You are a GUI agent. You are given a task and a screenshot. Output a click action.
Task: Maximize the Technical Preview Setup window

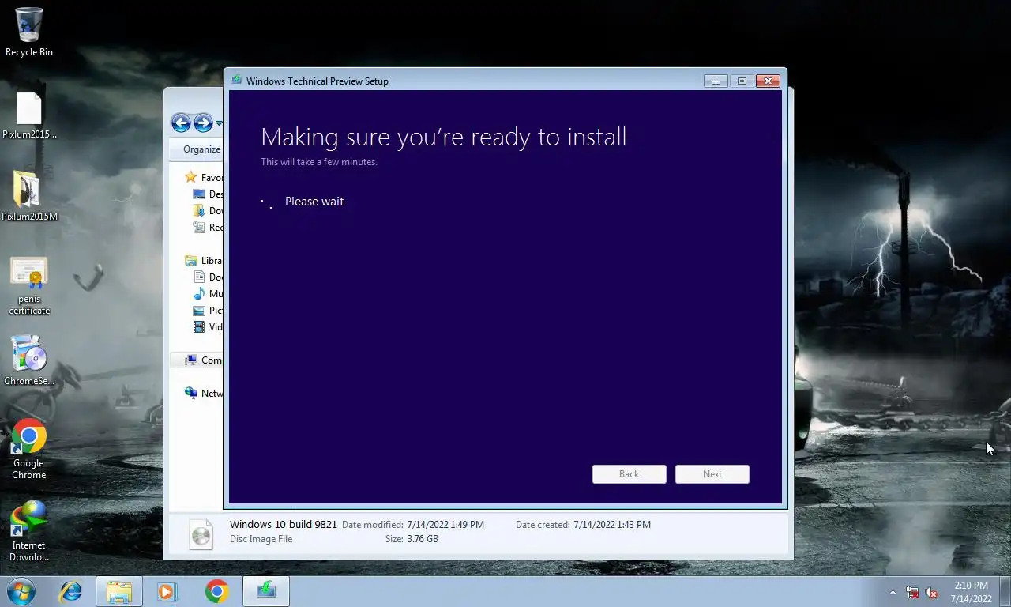click(742, 81)
